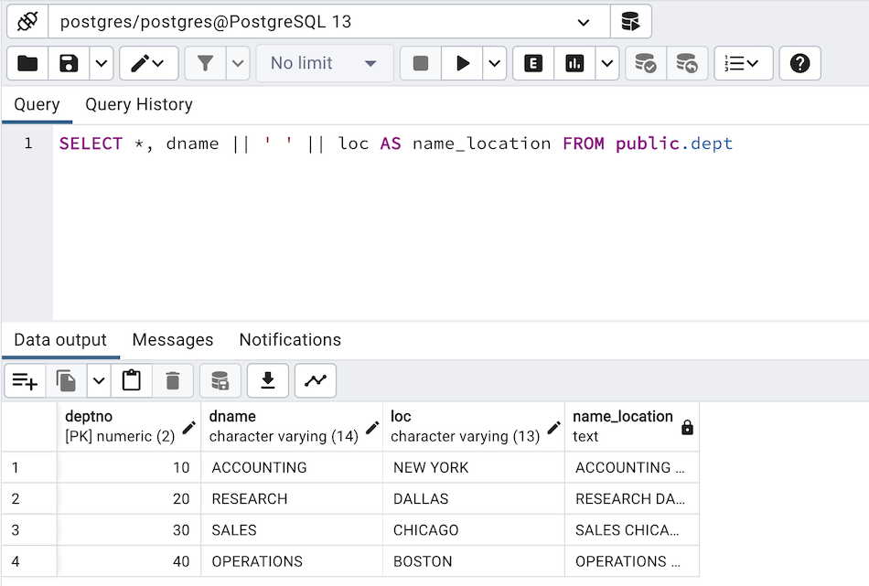Click the Stop query button
The height and width of the screenshot is (586, 869).
click(x=421, y=63)
